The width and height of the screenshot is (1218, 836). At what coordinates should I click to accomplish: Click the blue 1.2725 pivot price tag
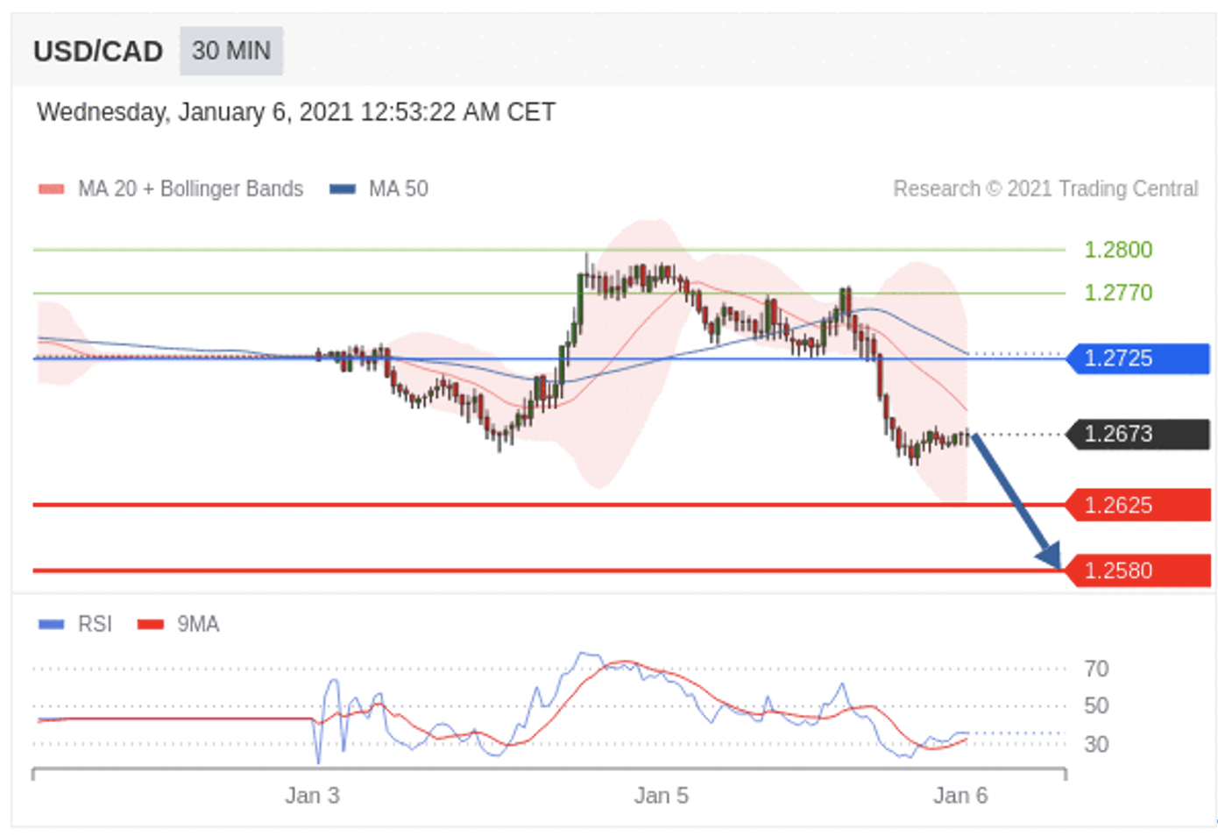point(1137,358)
